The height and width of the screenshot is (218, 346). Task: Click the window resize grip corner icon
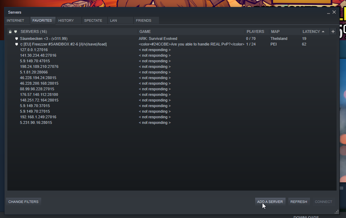tap(337, 212)
